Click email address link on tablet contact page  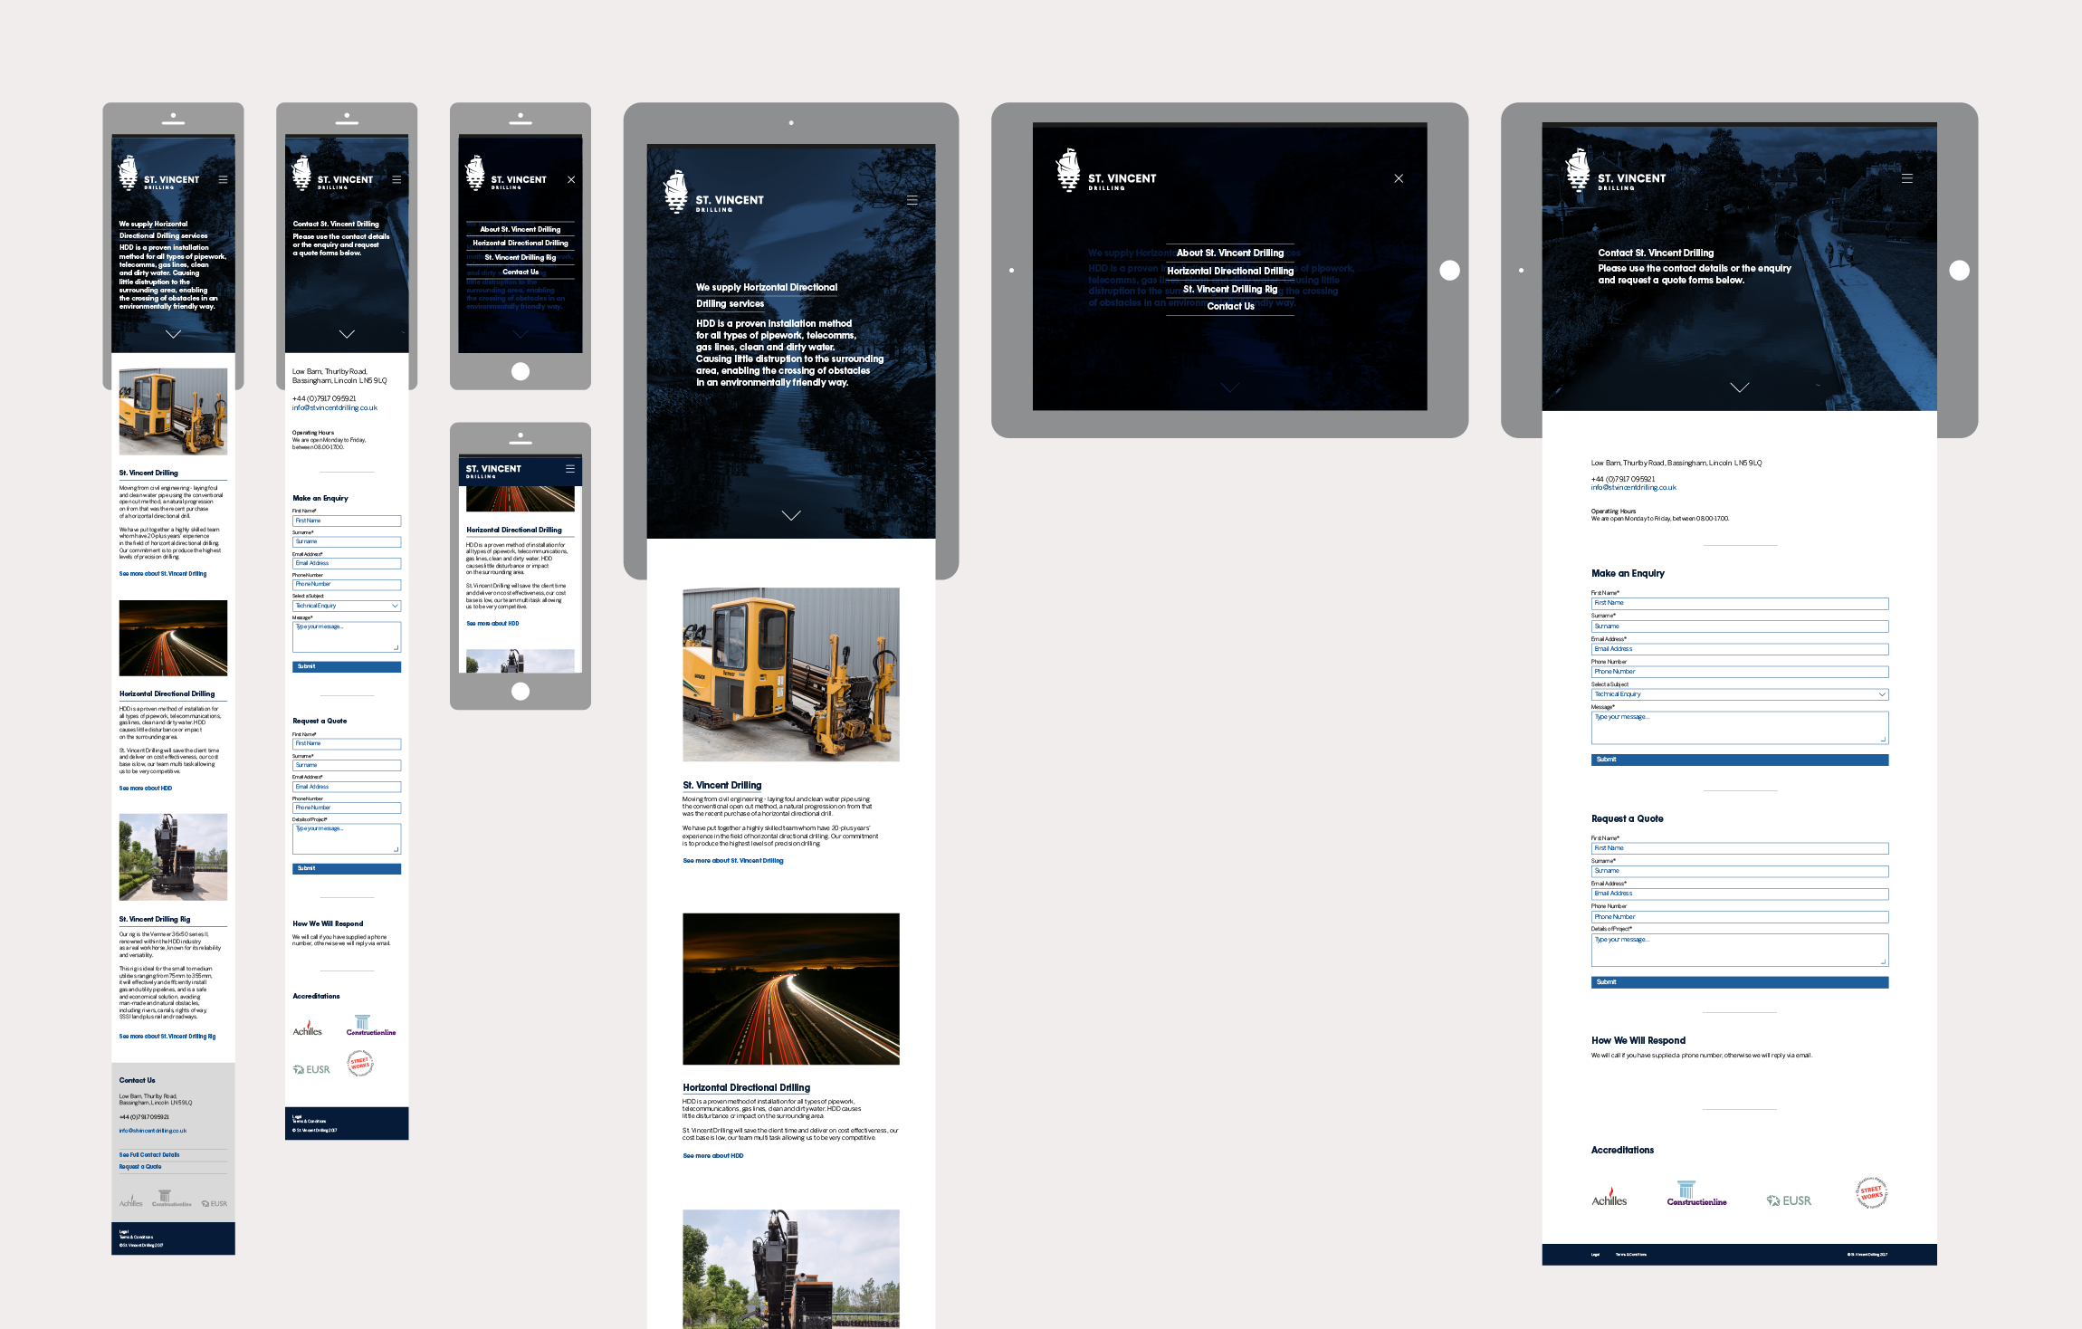[1634, 487]
